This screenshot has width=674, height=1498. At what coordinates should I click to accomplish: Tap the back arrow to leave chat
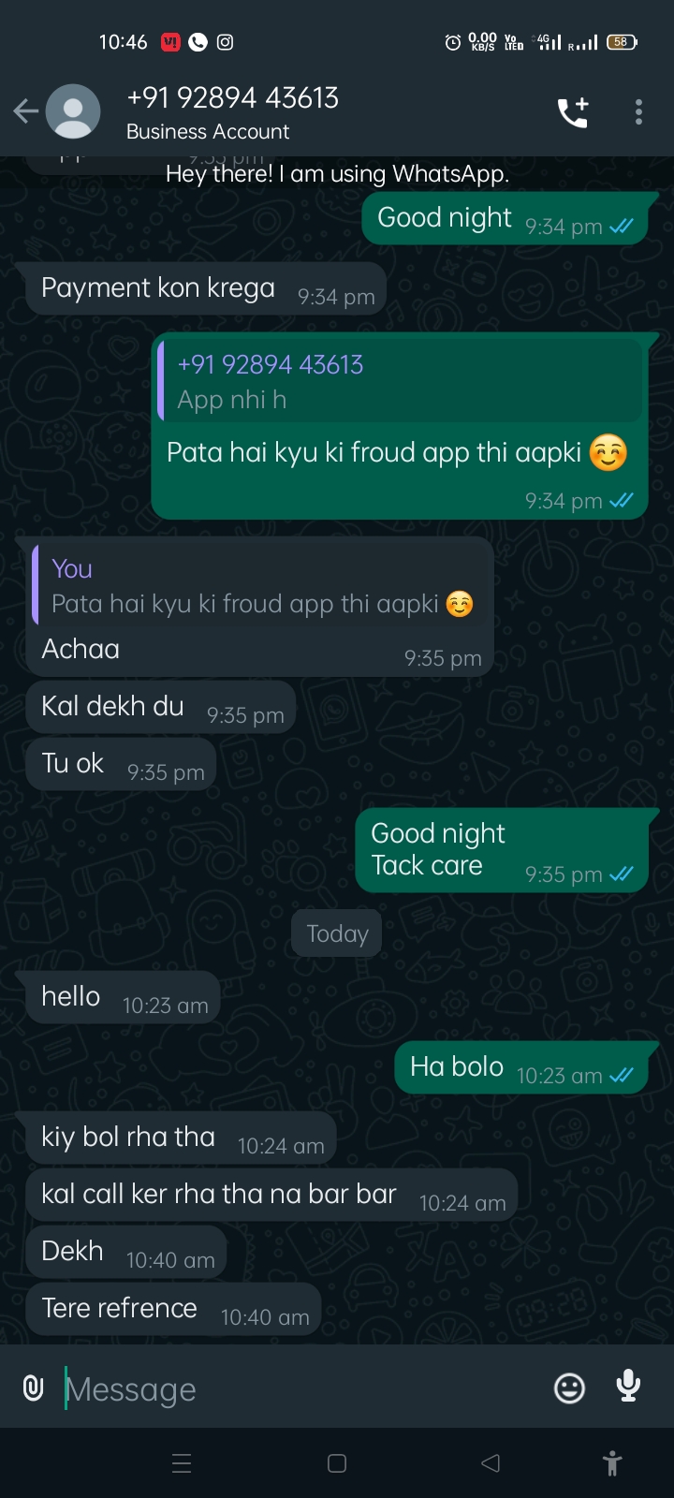25,112
